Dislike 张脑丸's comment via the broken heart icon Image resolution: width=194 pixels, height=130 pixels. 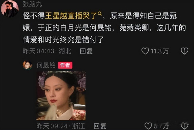[185, 51]
